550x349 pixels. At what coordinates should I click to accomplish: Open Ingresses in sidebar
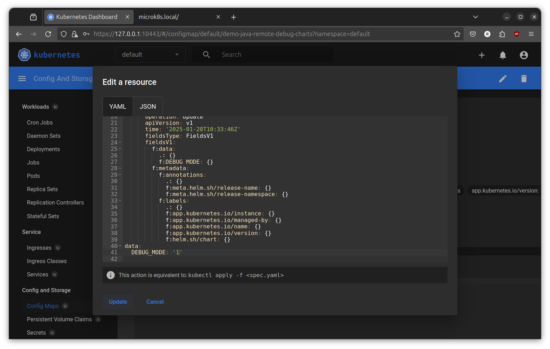point(39,248)
